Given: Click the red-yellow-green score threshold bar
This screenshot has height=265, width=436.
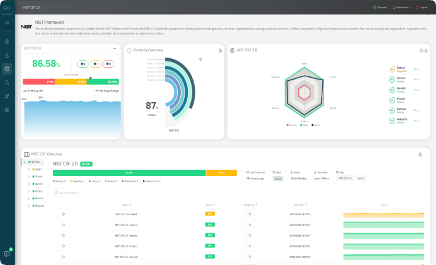Looking at the screenshot, I should tap(71, 82).
